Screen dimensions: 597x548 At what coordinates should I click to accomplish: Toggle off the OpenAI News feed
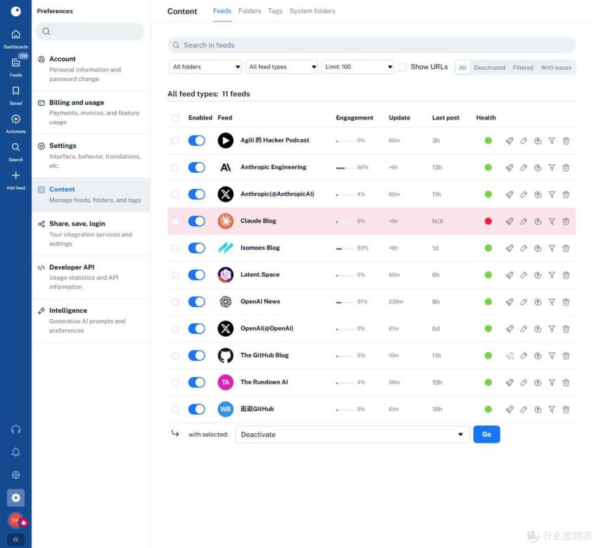click(x=196, y=302)
